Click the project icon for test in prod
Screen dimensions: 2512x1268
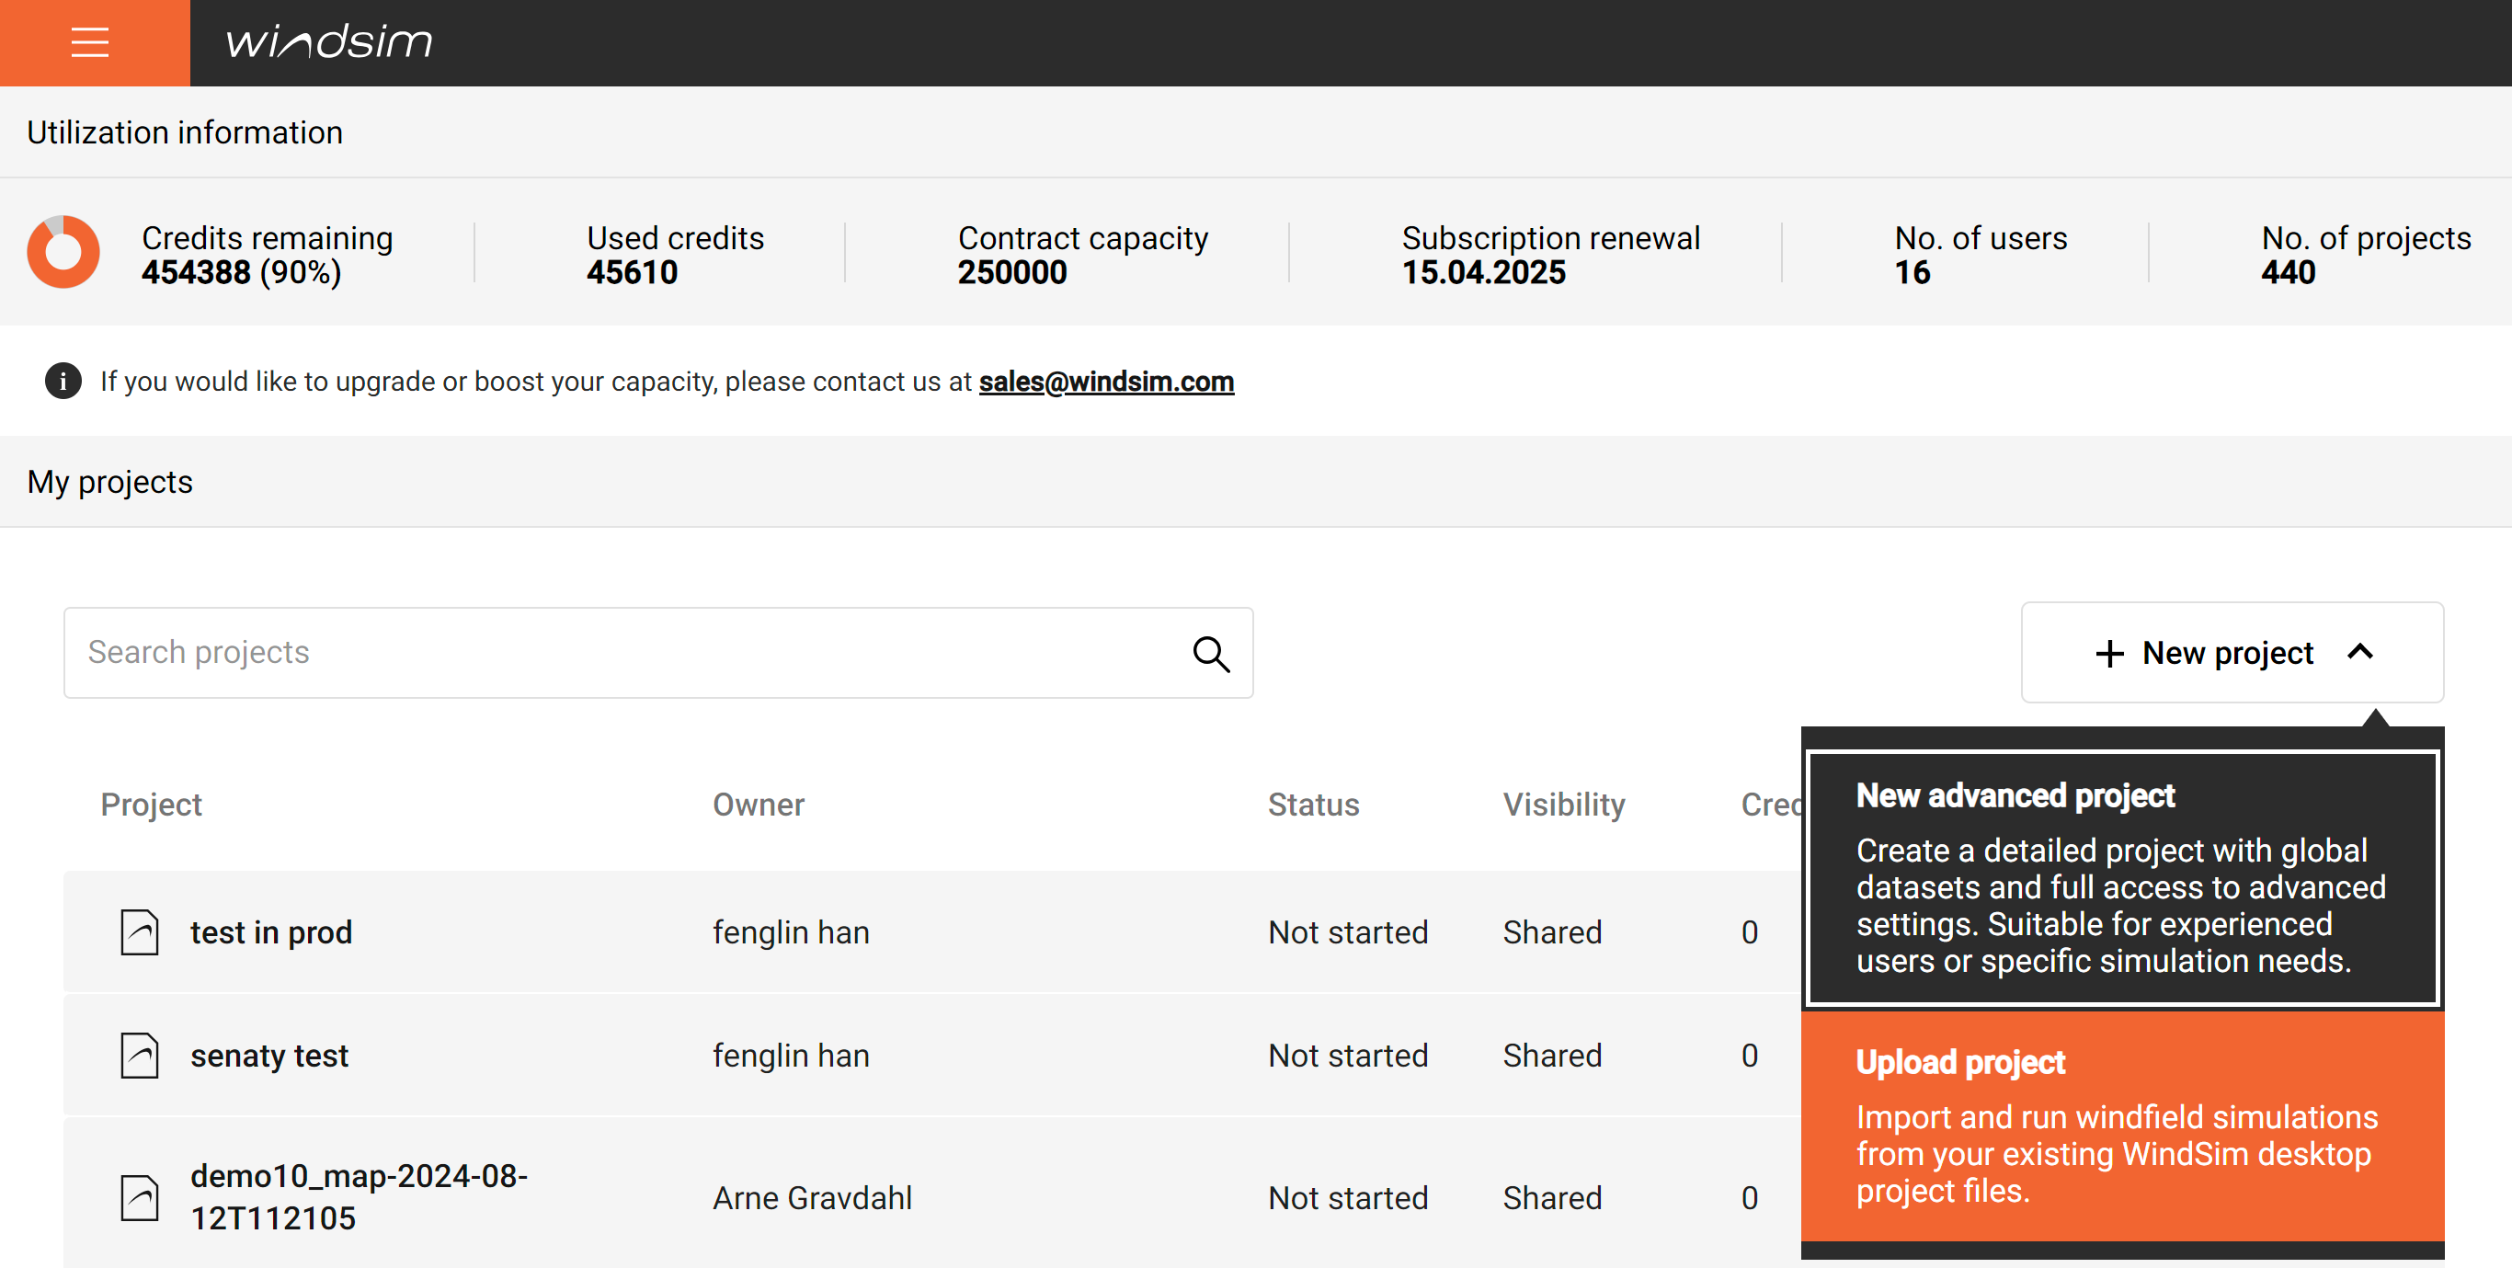coord(140,931)
